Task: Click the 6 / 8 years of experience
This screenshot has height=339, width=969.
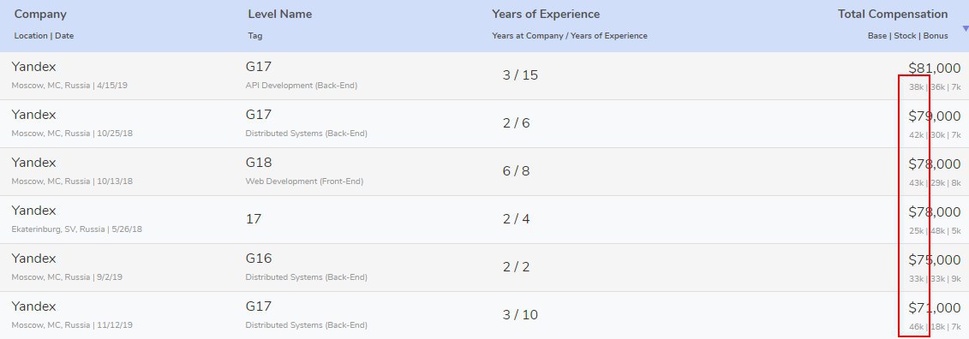Action: tap(516, 171)
